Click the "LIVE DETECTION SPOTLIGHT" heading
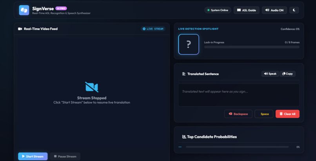Screen dimensions: 316x161 [x=198, y=29]
